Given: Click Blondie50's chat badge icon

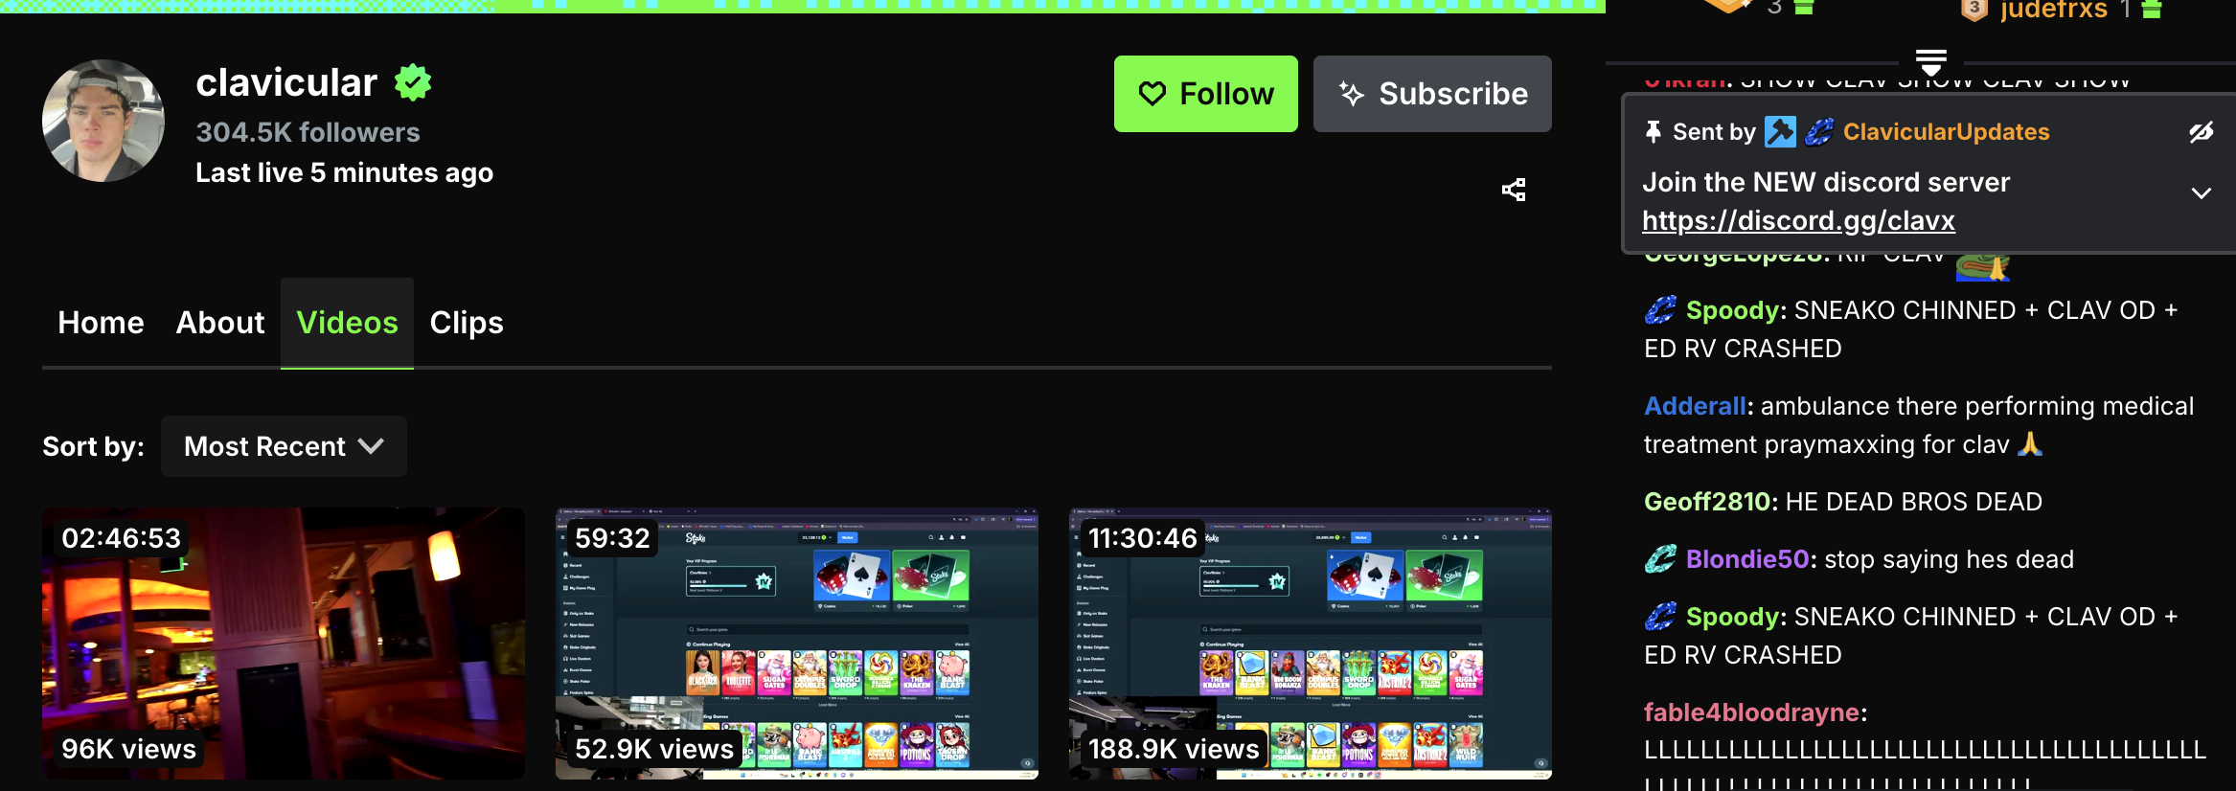Looking at the screenshot, I should [1659, 559].
